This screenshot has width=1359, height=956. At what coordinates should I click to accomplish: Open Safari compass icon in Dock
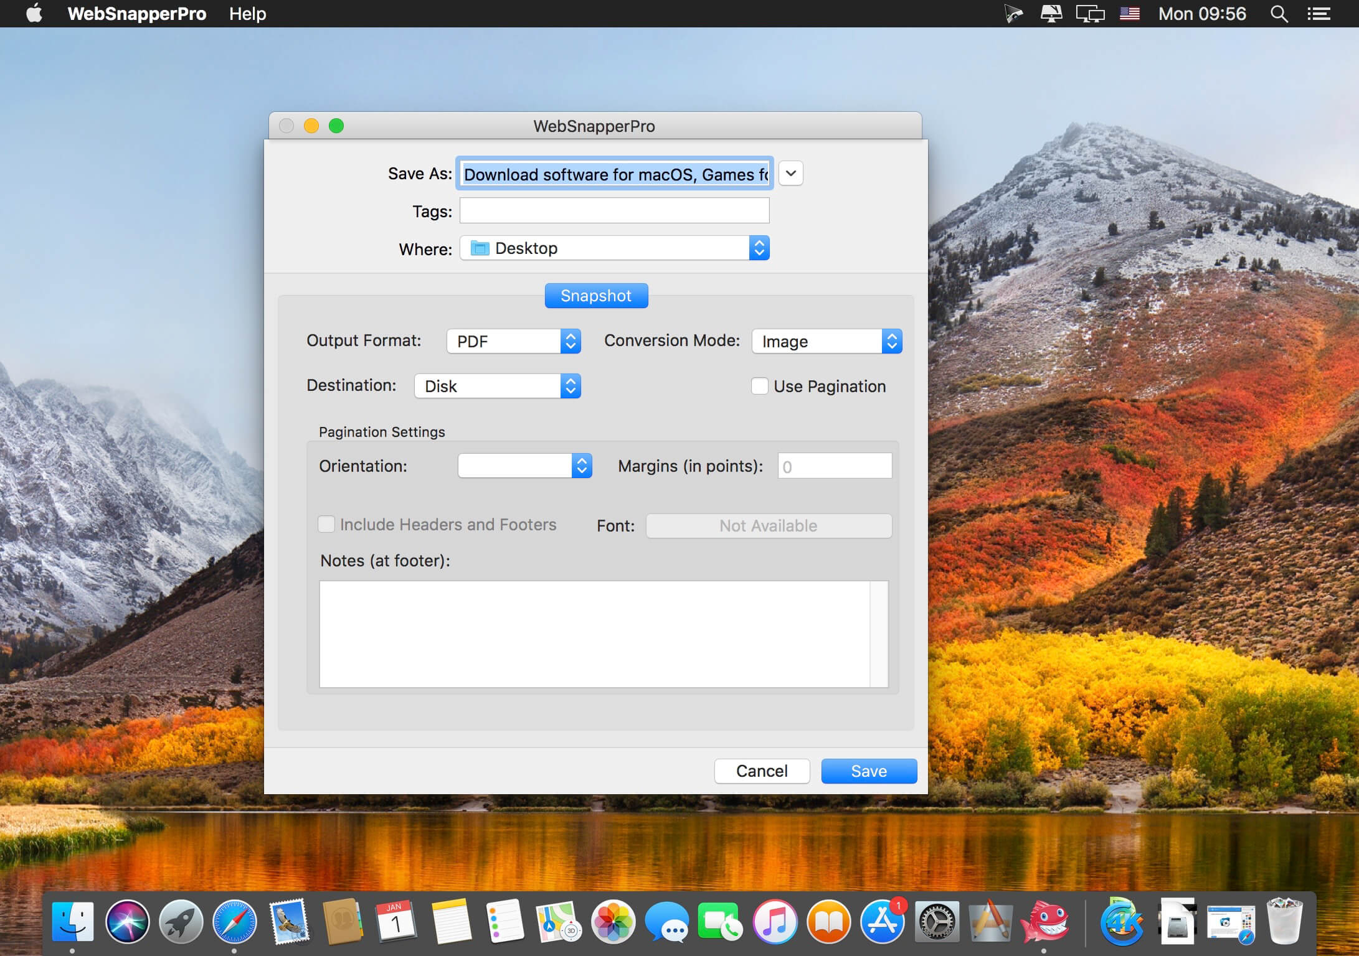pyautogui.click(x=235, y=922)
